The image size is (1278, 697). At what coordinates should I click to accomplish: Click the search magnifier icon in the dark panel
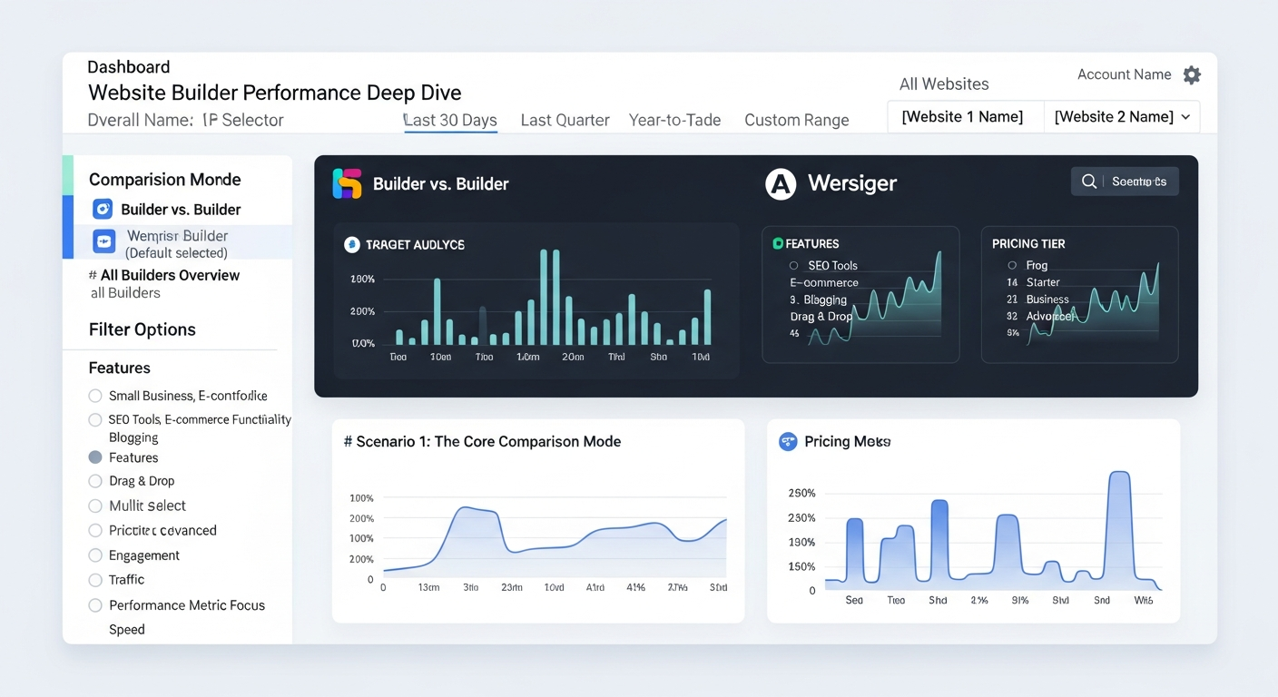(x=1089, y=182)
